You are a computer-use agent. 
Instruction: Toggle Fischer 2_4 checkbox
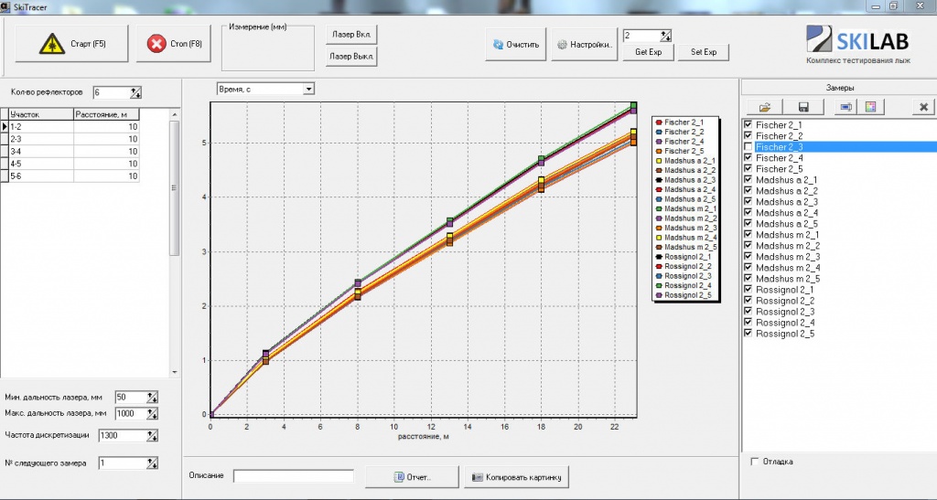[748, 157]
